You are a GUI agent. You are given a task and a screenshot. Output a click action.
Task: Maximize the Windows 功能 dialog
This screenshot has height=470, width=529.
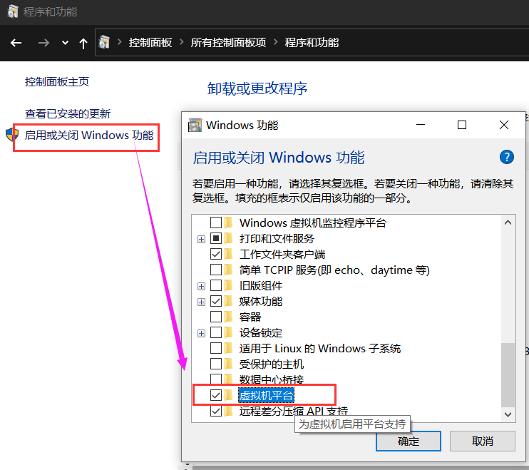tap(462, 125)
